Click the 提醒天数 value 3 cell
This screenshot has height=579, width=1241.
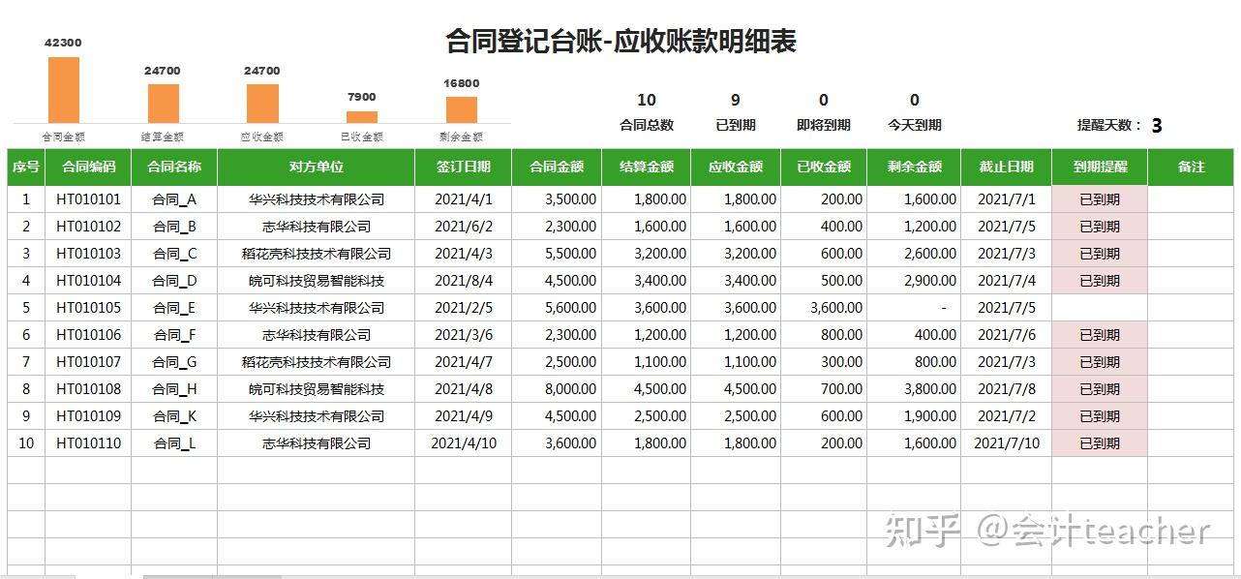pos(1157,125)
